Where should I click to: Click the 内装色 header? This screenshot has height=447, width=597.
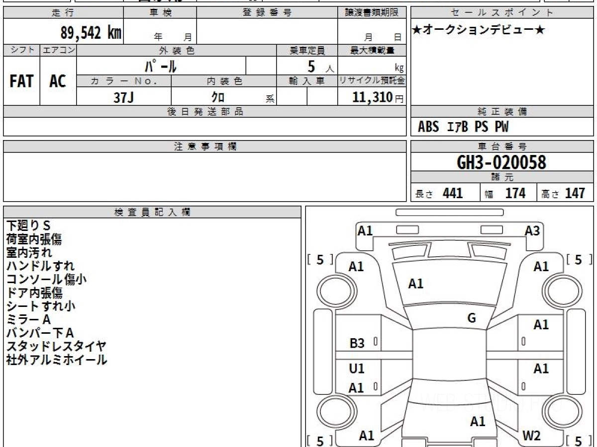[x=224, y=81]
